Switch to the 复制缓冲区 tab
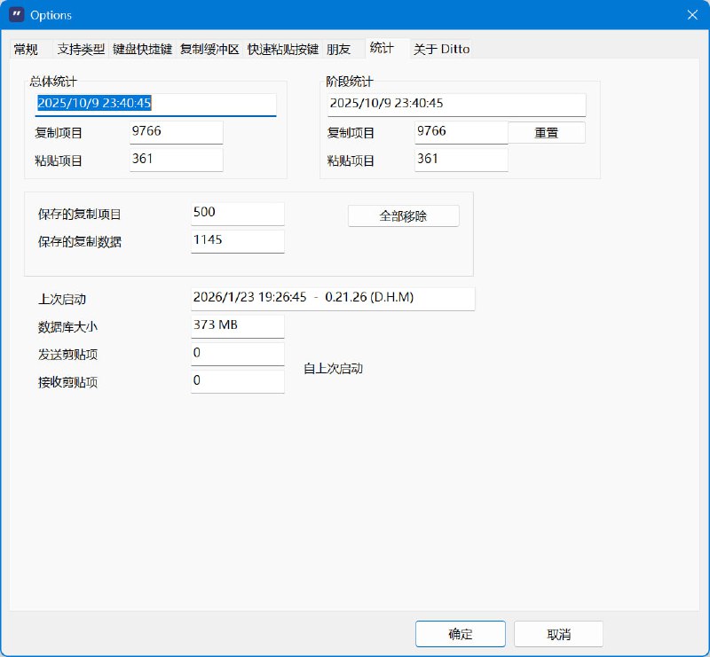This screenshot has width=710, height=657. (x=204, y=49)
